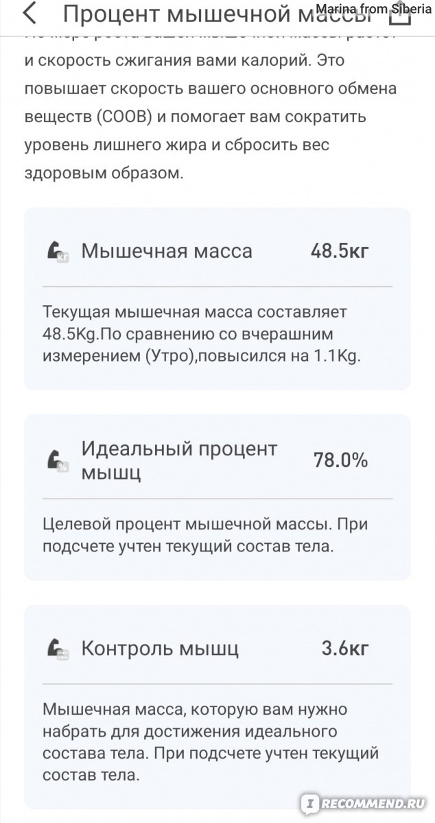This screenshot has width=435, height=823.
Task: Tap the Идеальный процент мышц heading
Action: (179, 460)
